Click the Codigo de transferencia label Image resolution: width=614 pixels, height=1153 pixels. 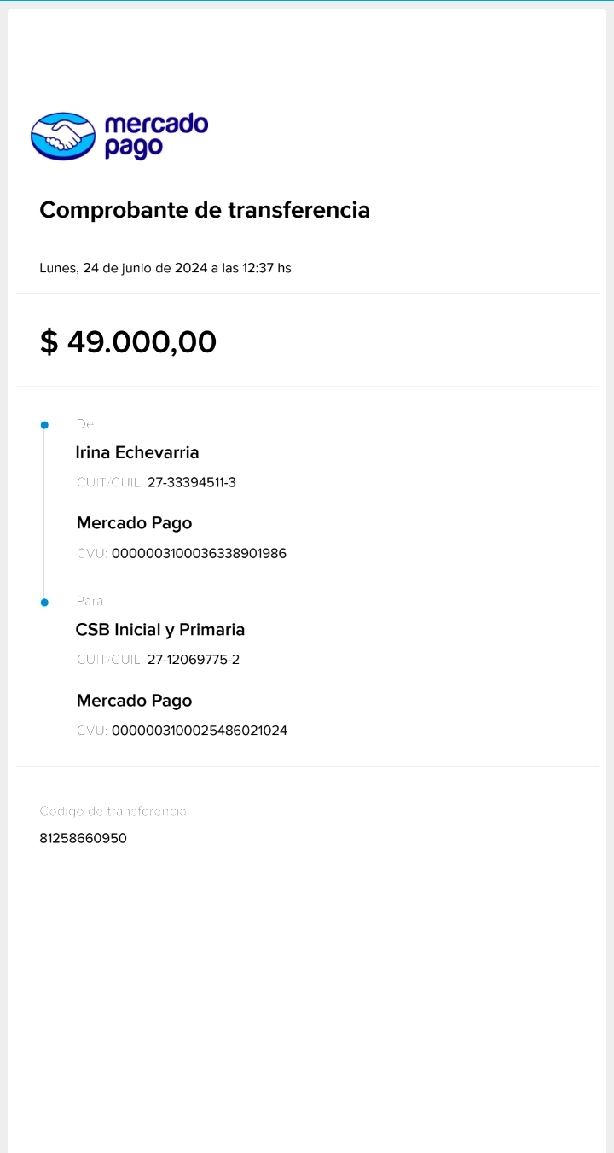coord(113,811)
